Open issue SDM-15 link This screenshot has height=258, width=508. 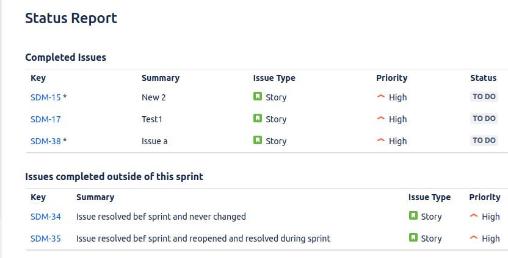[x=45, y=97]
